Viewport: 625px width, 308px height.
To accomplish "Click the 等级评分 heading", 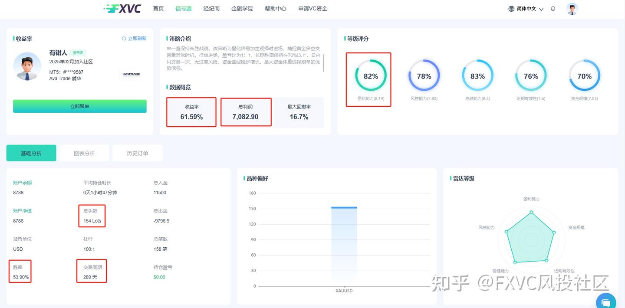I will click(358, 39).
